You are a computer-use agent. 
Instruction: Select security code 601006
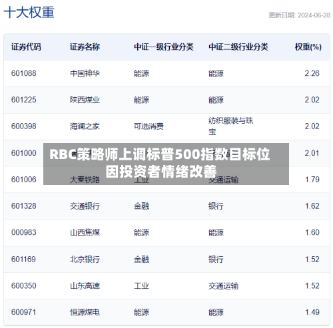[24, 180]
